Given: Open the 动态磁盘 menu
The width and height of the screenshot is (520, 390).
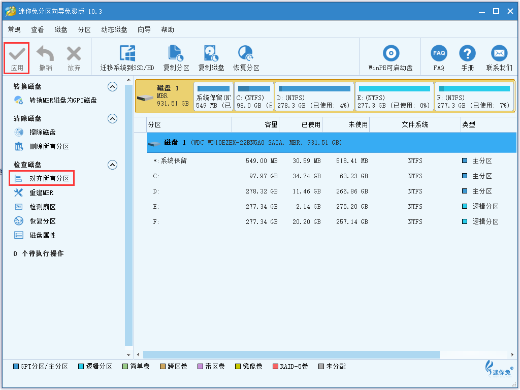Looking at the screenshot, I should pyautogui.click(x=114, y=30).
